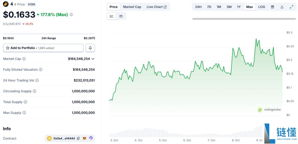Add token to MetaMask via fox icon
Image resolution: width=298 pixels, height=144 pixels.
coord(84,138)
